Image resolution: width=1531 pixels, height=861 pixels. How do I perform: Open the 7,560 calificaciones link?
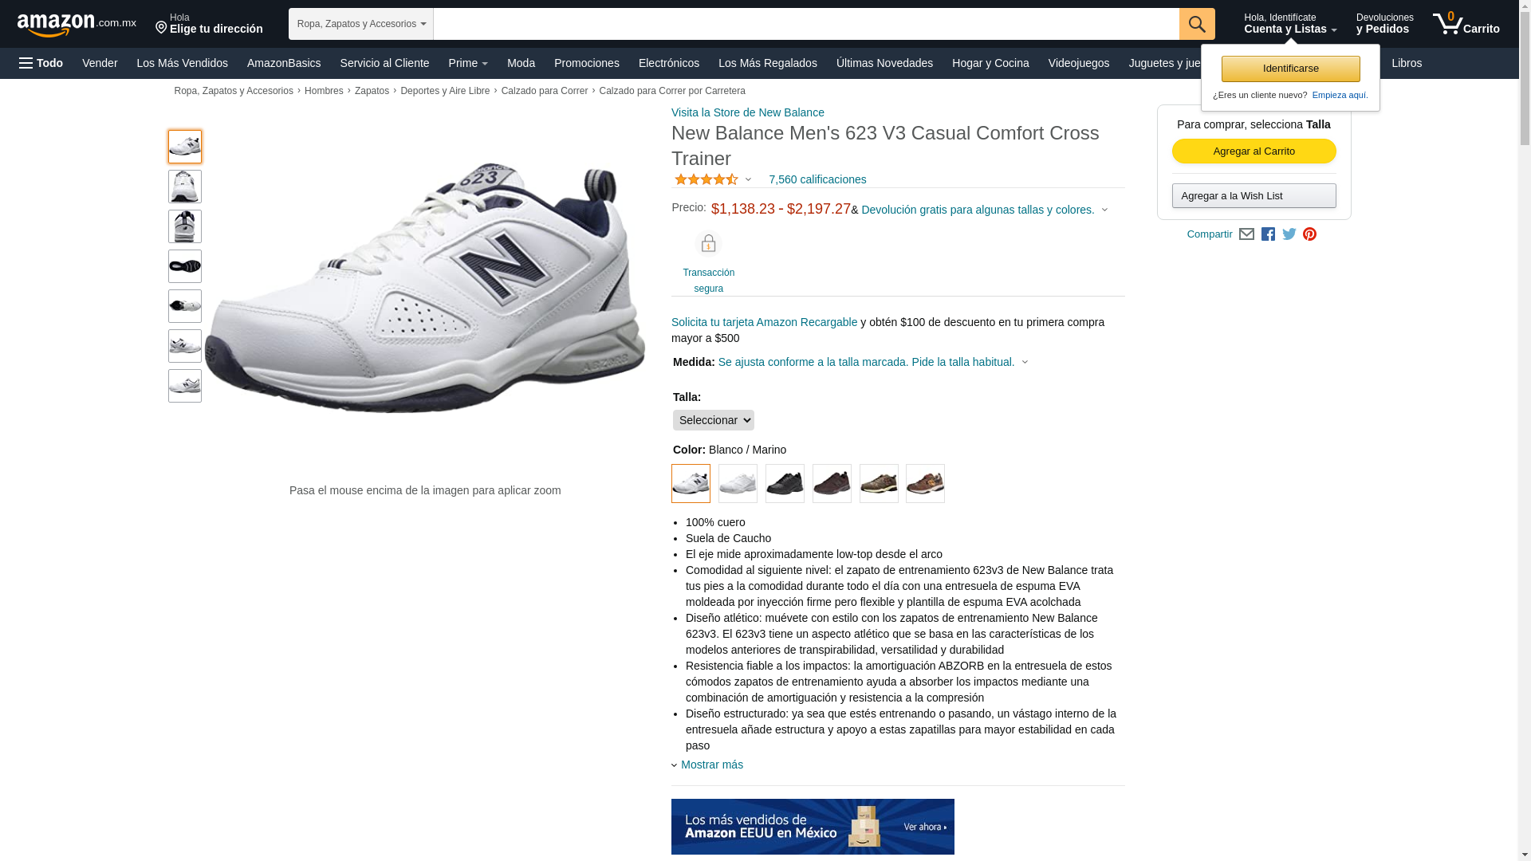click(817, 179)
